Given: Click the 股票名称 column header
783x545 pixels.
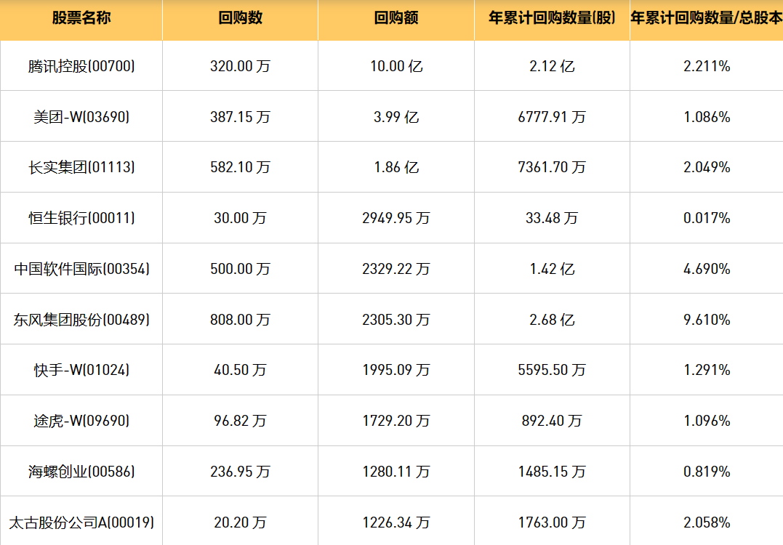Looking at the screenshot, I should (x=81, y=19).
